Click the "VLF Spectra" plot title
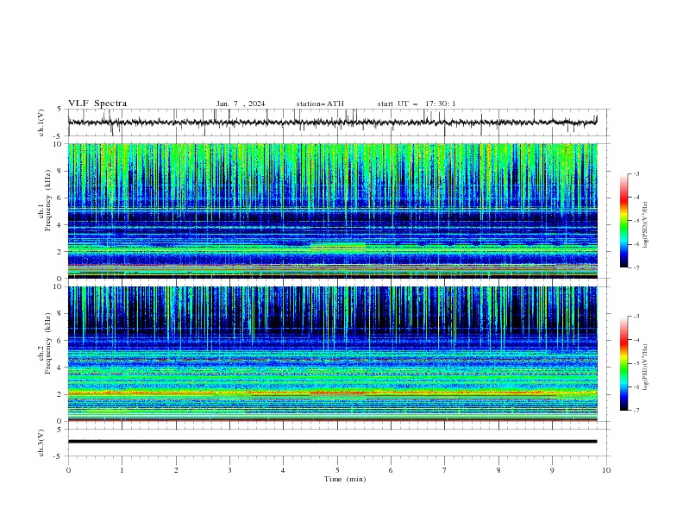 (x=97, y=104)
